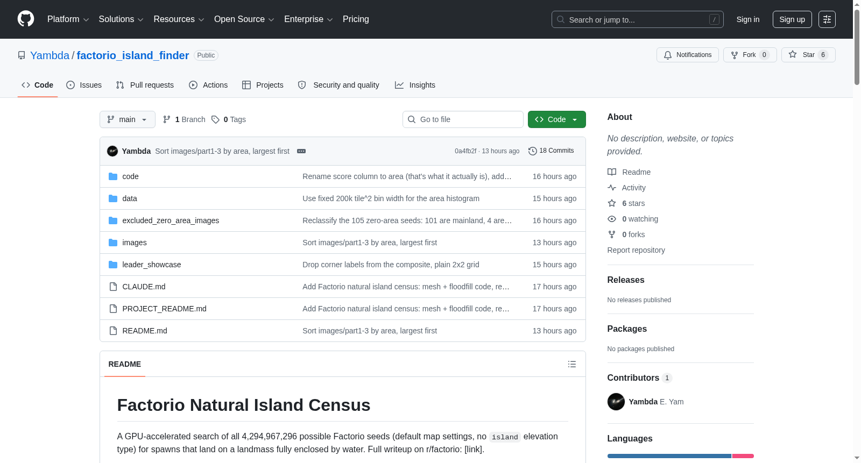
Task: Click the eye icon next to 0 watching
Action: (612, 219)
